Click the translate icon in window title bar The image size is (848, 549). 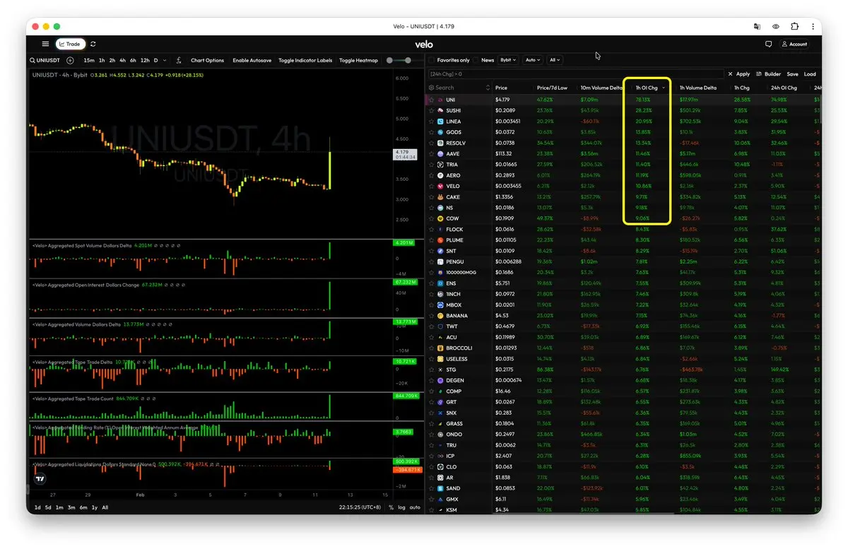(x=757, y=26)
